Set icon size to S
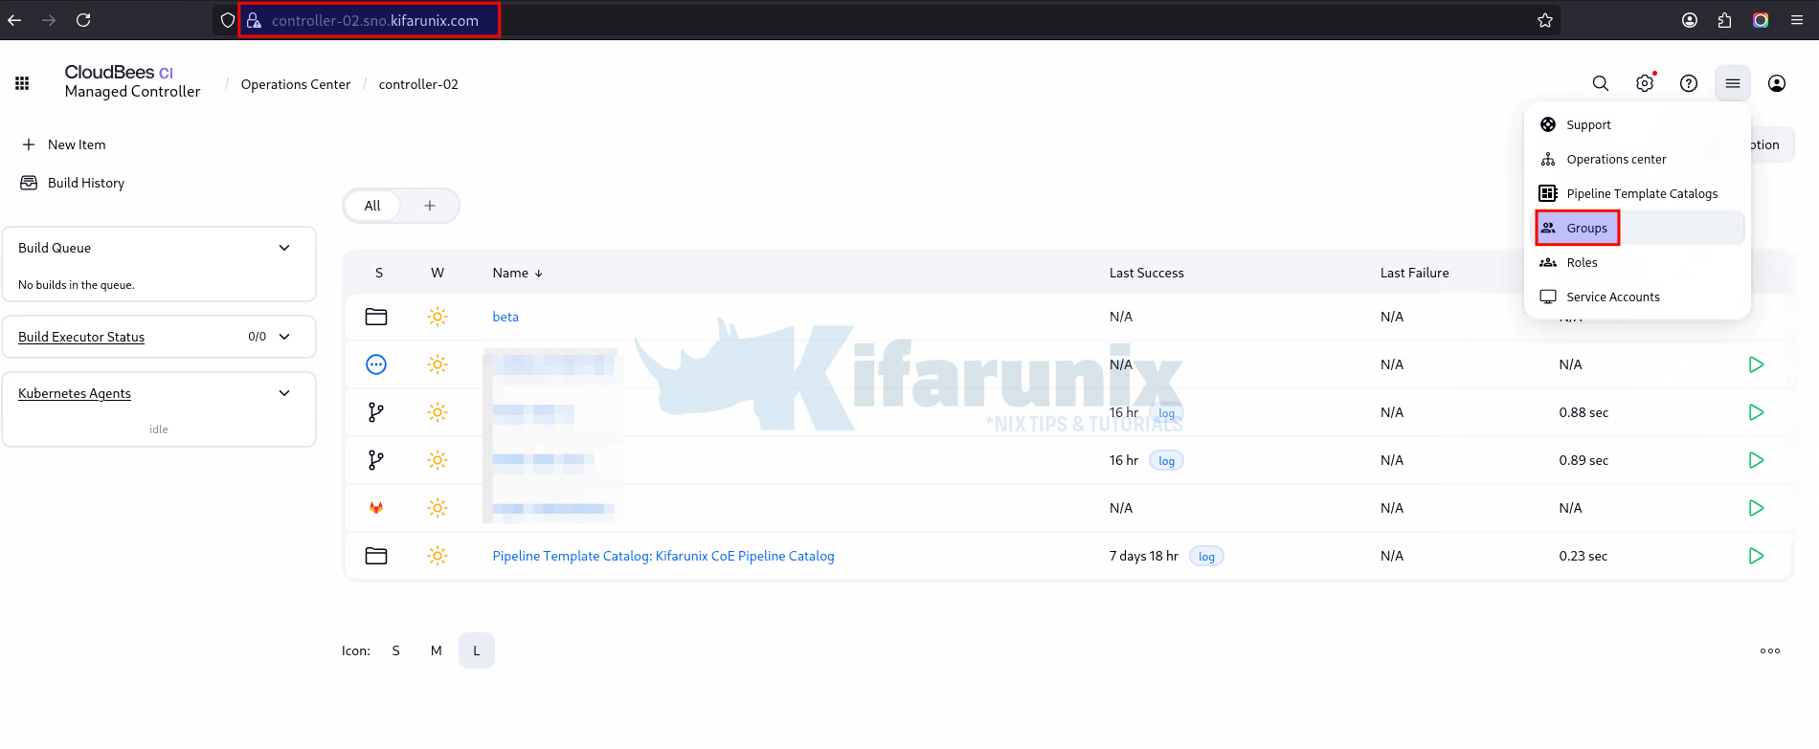1819x749 pixels. coord(395,650)
